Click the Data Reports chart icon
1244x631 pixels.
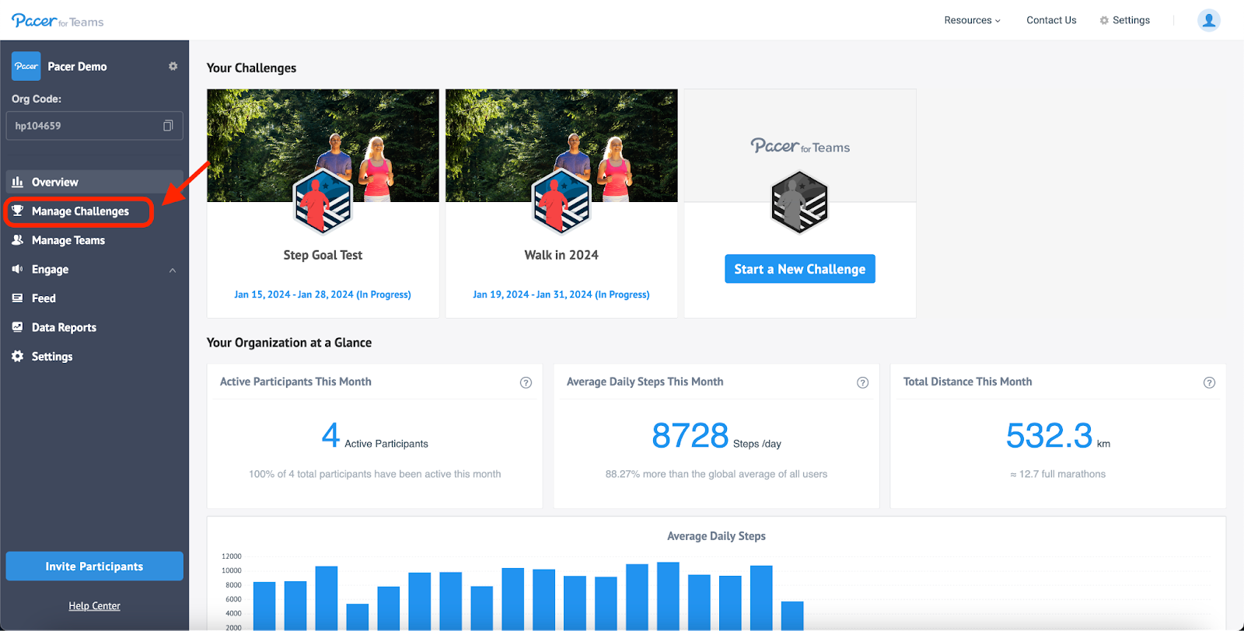[x=17, y=327]
